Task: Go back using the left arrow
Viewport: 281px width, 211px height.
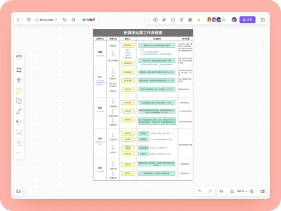Action: tap(18, 20)
